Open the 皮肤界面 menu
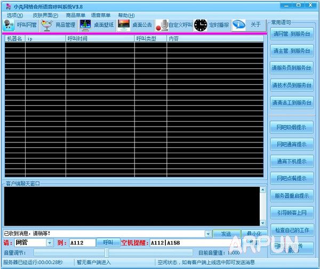Image resolution: width=320 pixels, height=269 pixels. (45, 15)
